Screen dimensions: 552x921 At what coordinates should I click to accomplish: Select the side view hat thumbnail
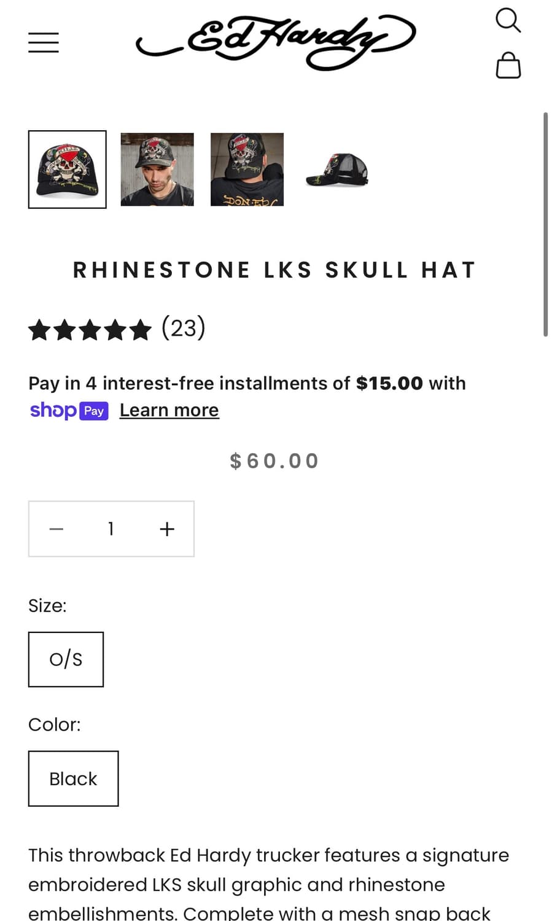[336, 169]
